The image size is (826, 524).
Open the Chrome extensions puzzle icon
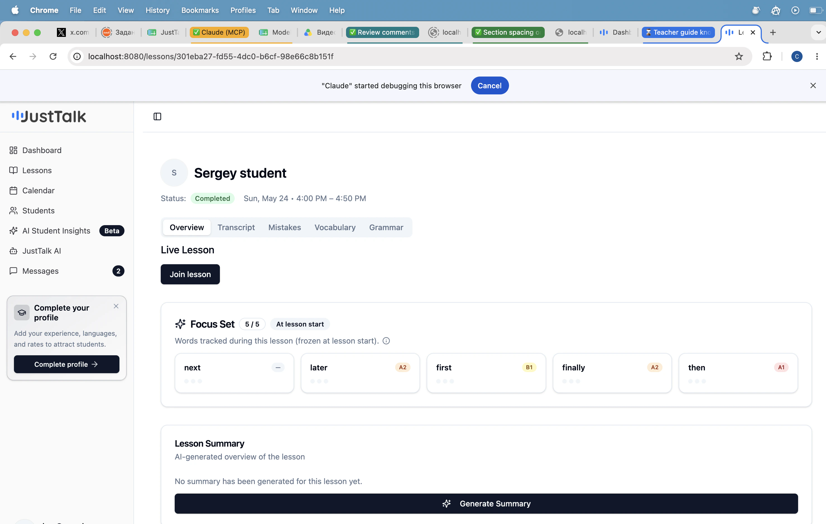pyautogui.click(x=767, y=56)
